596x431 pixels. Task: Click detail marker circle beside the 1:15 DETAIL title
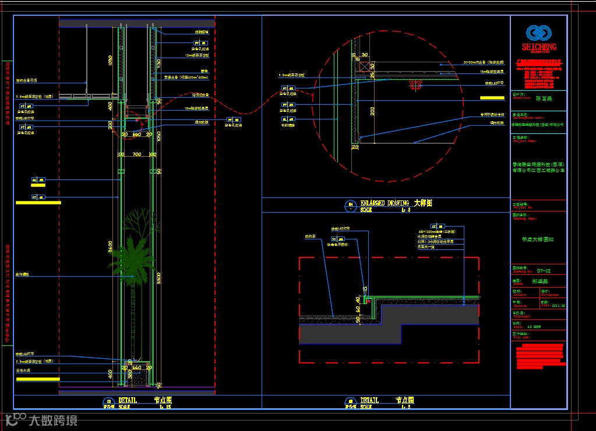(x=109, y=403)
